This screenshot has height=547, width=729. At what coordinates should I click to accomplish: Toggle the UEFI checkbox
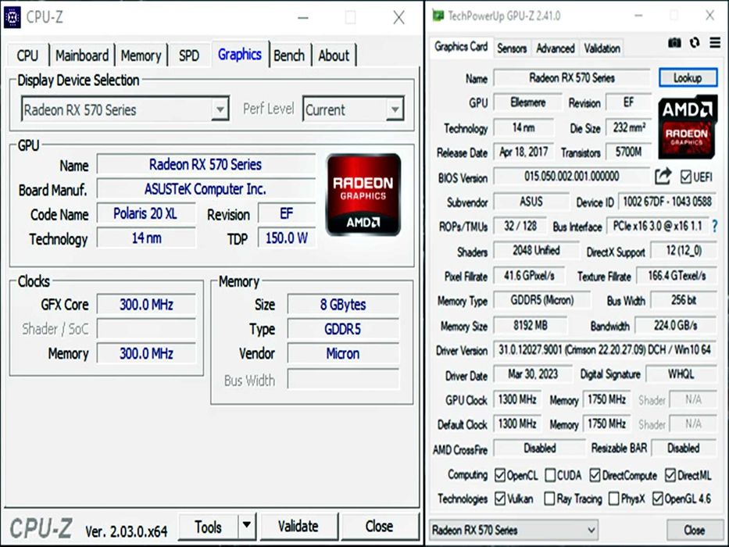(685, 177)
